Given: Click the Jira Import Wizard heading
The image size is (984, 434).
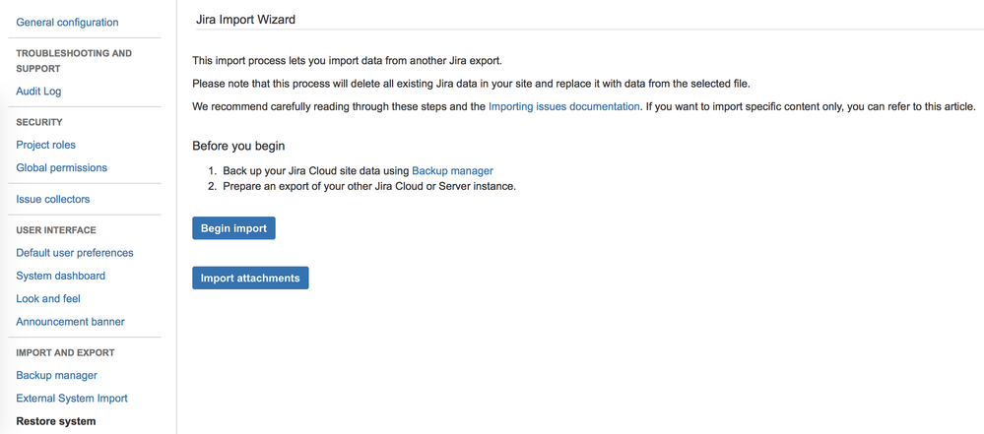Looking at the screenshot, I should pyautogui.click(x=245, y=20).
